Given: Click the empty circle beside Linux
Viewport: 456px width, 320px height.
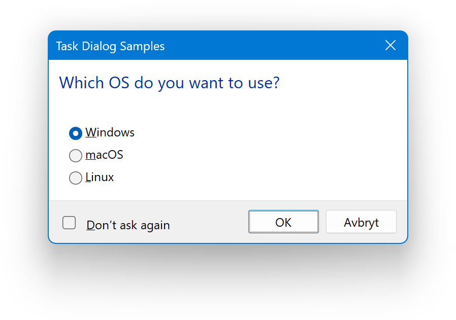Looking at the screenshot, I should tap(76, 177).
